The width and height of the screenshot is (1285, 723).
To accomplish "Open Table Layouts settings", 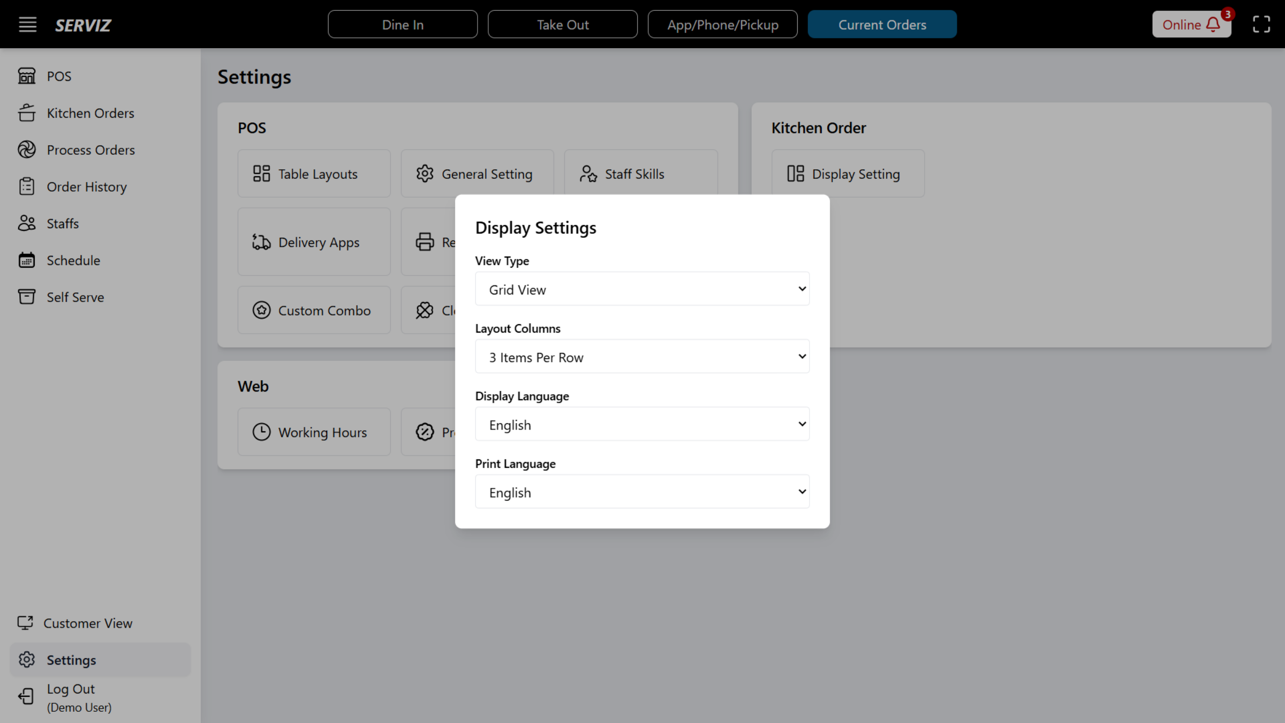I will 314,173.
